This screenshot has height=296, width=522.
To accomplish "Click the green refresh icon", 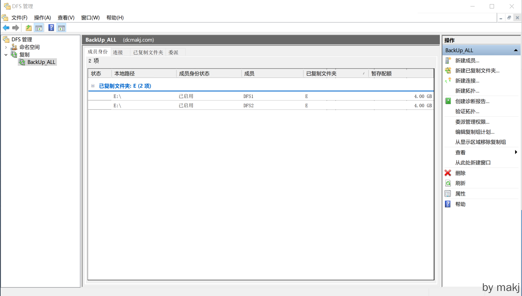I will (x=448, y=183).
